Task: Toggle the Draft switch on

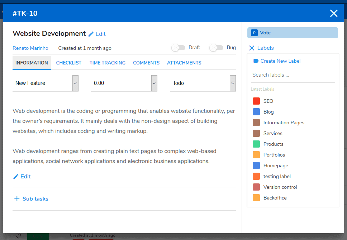Action: 178,48
